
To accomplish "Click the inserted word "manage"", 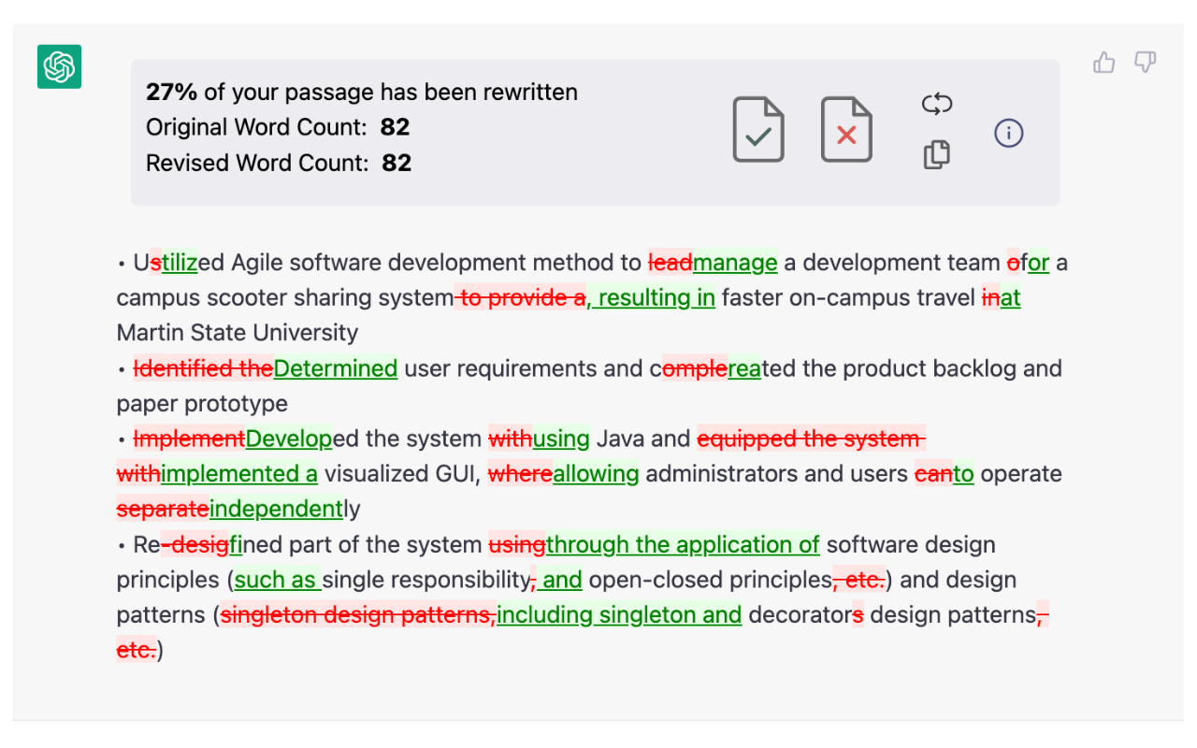I will tap(735, 263).
